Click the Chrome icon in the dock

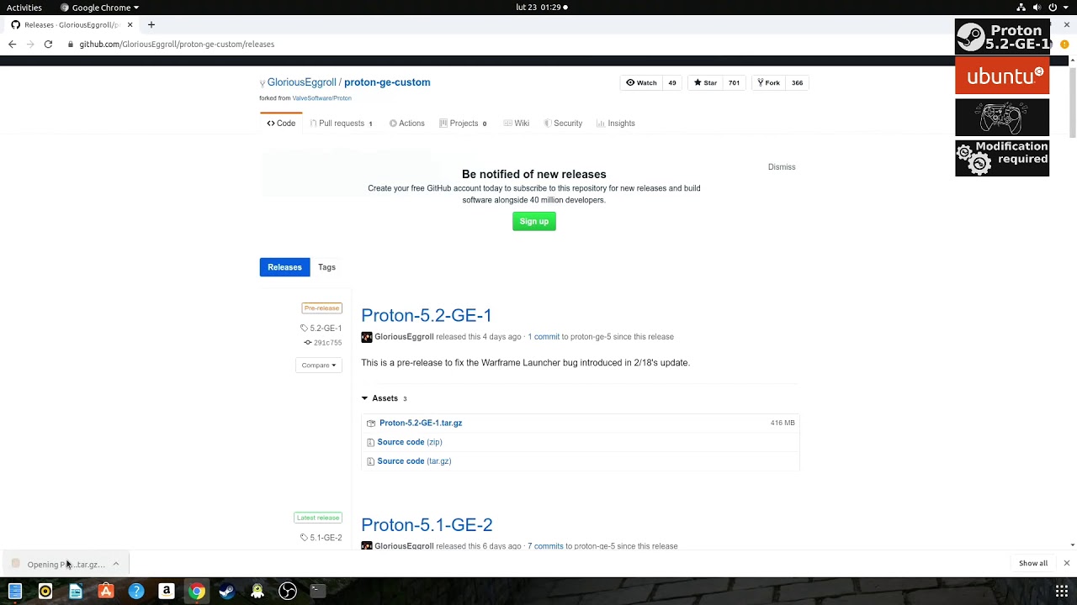pyautogui.click(x=197, y=592)
